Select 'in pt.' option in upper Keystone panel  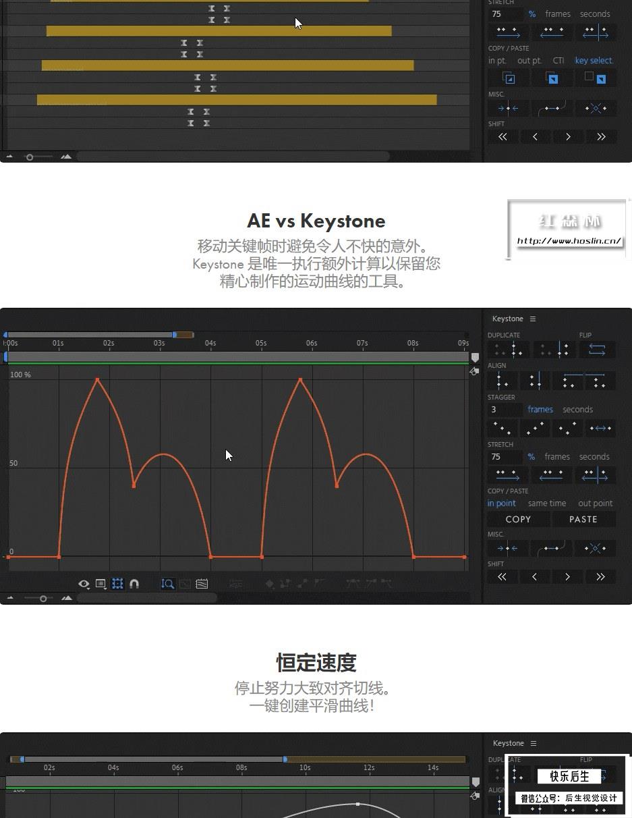497,61
